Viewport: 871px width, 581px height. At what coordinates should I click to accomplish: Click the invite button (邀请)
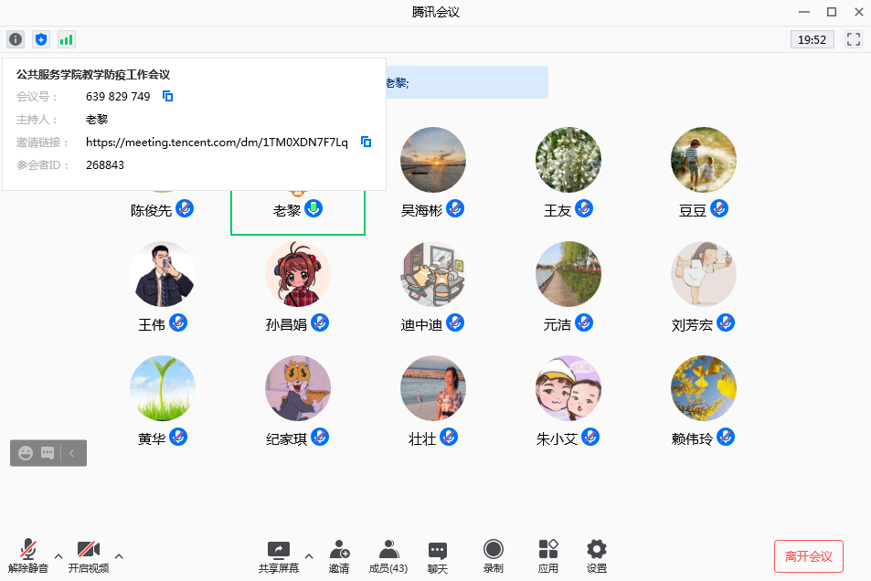coord(339,555)
